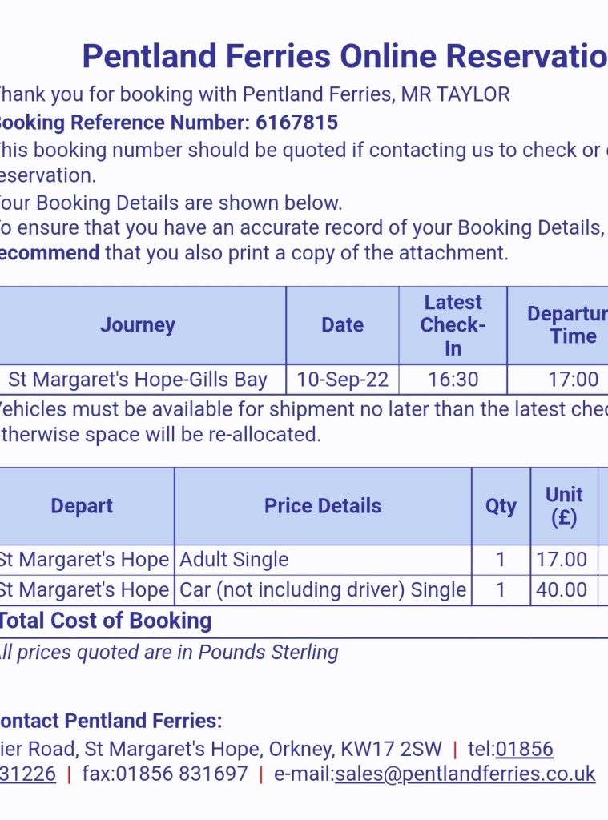The width and height of the screenshot is (608, 820).
Task: Click the Unit (£) column header
Action: pyautogui.click(x=564, y=506)
